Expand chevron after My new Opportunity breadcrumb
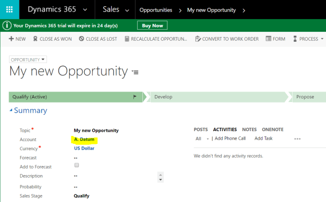The height and width of the screenshot is (202, 326). 244,11
